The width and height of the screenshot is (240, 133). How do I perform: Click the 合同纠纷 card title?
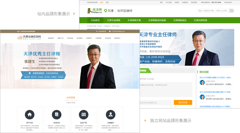[57, 123]
